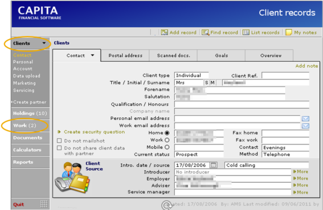Click envelope icon beside Personal email address
323x210 pixels.
(305, 119)
